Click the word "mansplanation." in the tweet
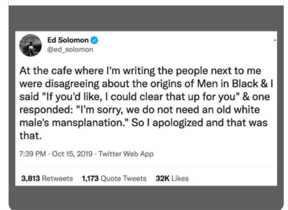 [90, 123]
